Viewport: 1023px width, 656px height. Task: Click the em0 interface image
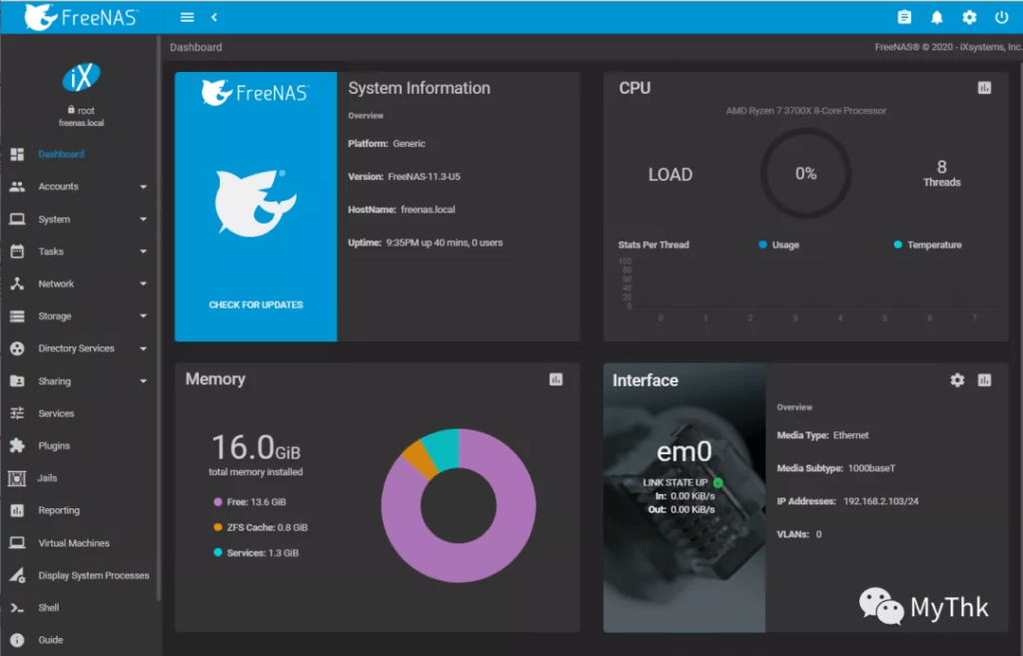[x=684, y=497]
